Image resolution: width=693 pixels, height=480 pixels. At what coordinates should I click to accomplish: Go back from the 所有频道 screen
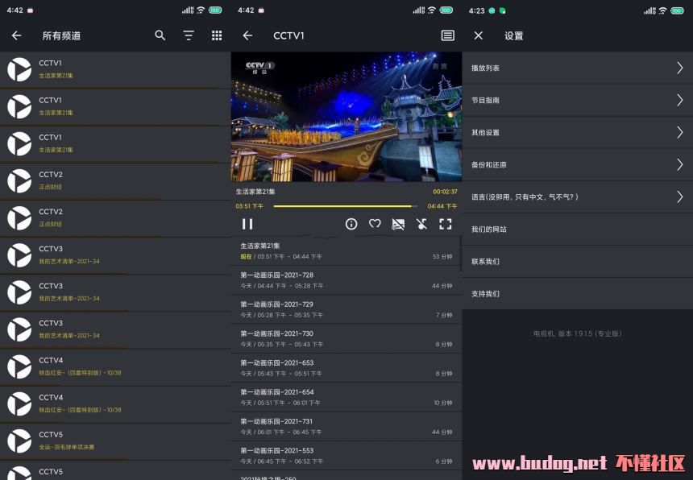coord(16,35)
